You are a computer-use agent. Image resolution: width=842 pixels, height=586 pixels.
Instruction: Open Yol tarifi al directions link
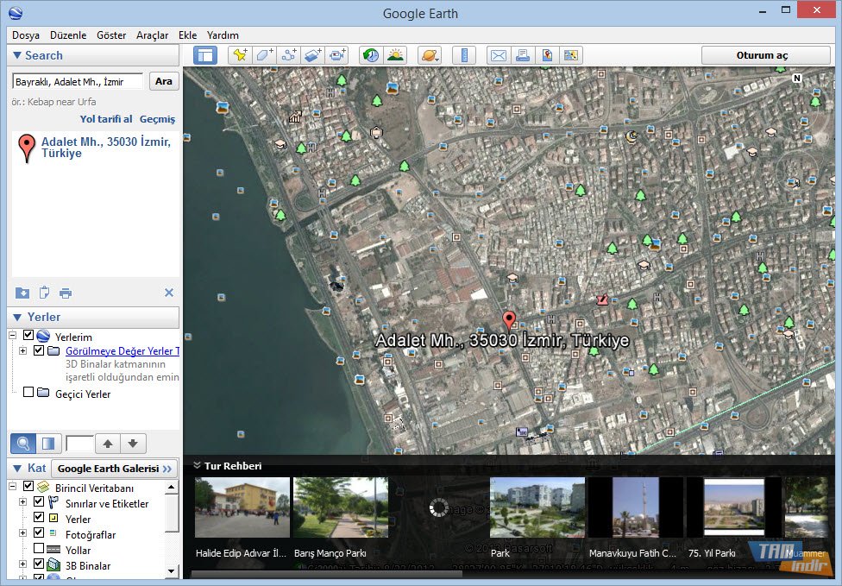[106, 119]
